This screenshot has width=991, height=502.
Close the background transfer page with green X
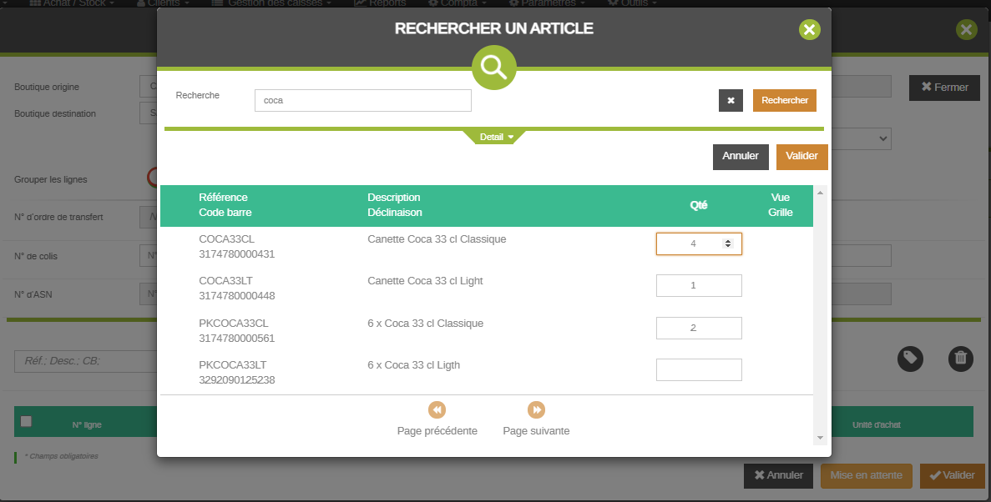click(x=966, y=30)
